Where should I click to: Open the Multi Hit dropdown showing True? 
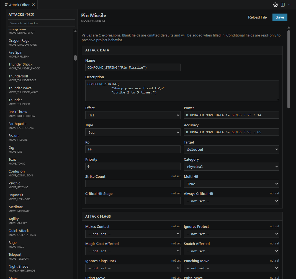point(231,184)
